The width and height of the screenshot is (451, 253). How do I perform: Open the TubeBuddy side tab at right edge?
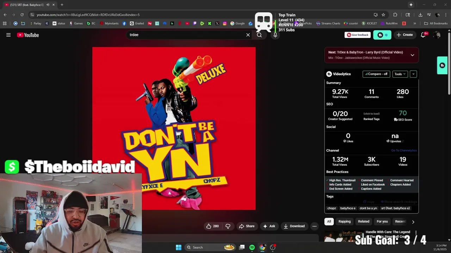[x=442, y=65]
